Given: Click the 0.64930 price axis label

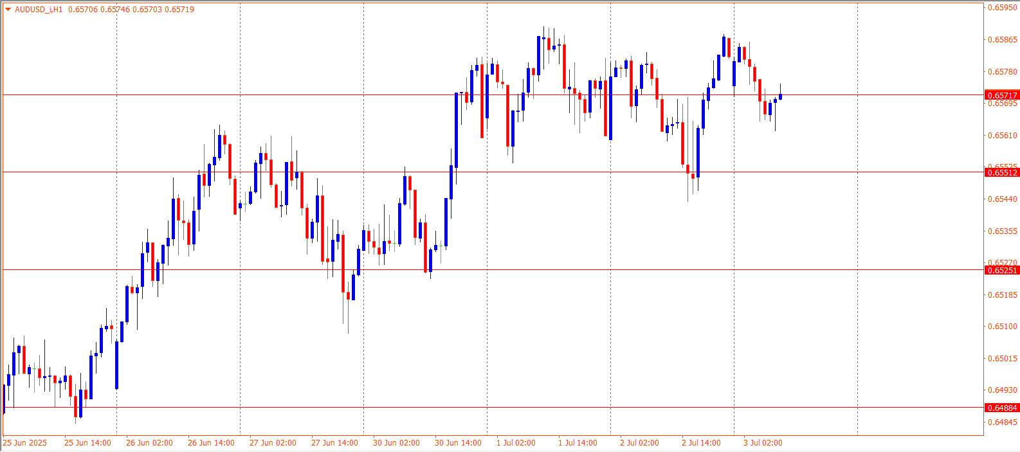Looking at the screenshot, I should point(1003,390).
